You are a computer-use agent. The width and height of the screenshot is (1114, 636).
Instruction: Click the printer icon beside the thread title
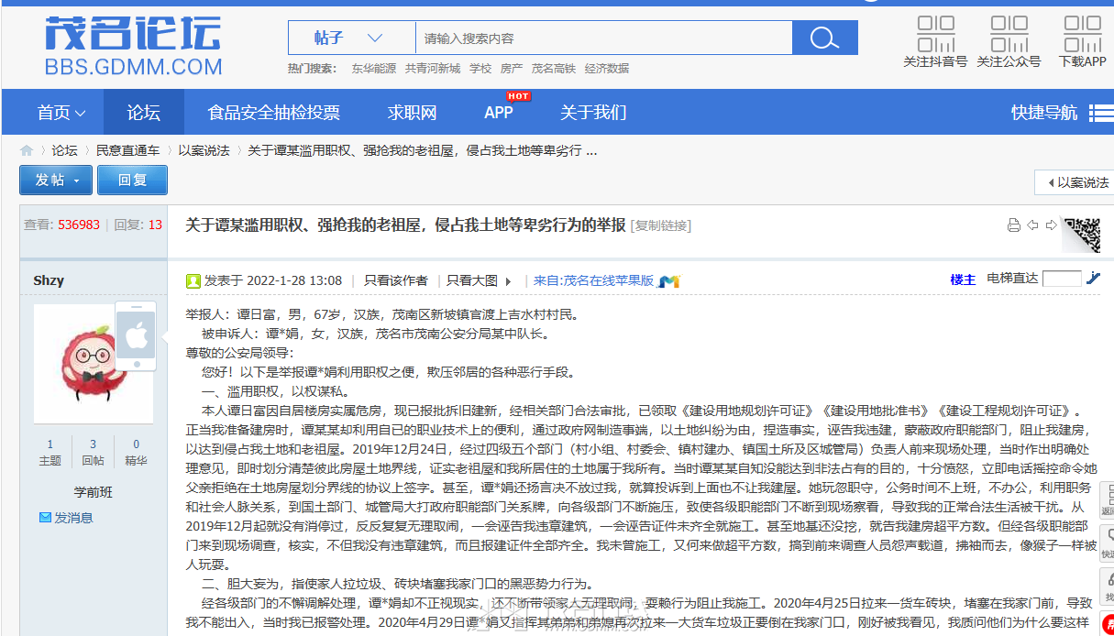click(1013, 225)
